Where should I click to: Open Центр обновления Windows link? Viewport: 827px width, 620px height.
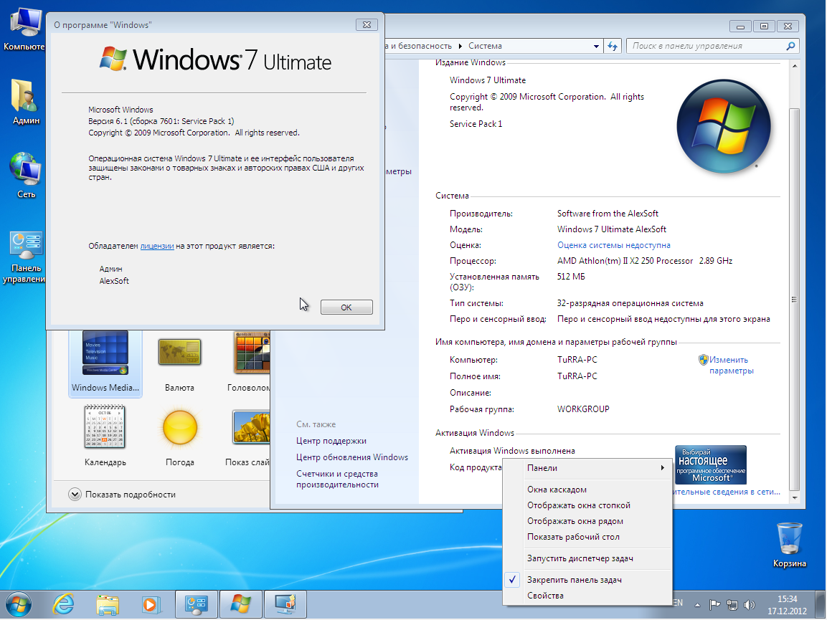point(351,457)
